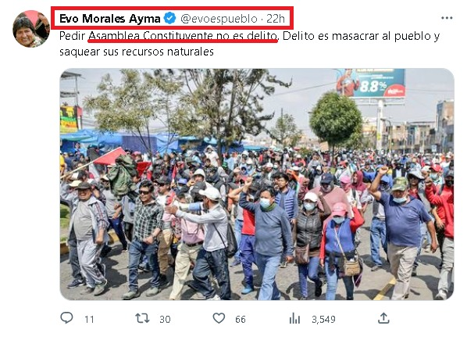Open Evo Morales profile picture
467x340 pixels.
pyautogui.click(x=31, y=29)
